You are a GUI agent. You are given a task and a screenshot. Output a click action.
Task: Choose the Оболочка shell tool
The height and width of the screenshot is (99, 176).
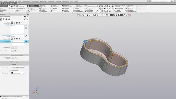click(66, 9)
